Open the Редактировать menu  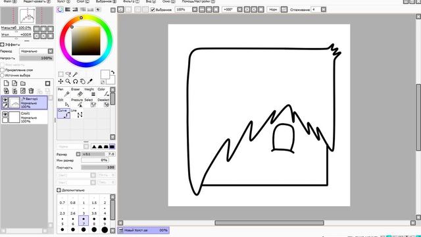tap(37, 1)
